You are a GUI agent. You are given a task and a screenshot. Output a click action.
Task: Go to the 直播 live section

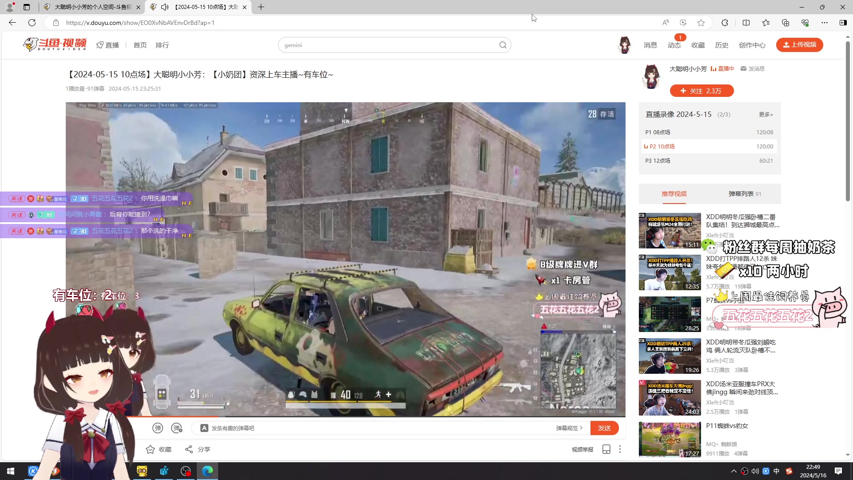coord(108,45)
